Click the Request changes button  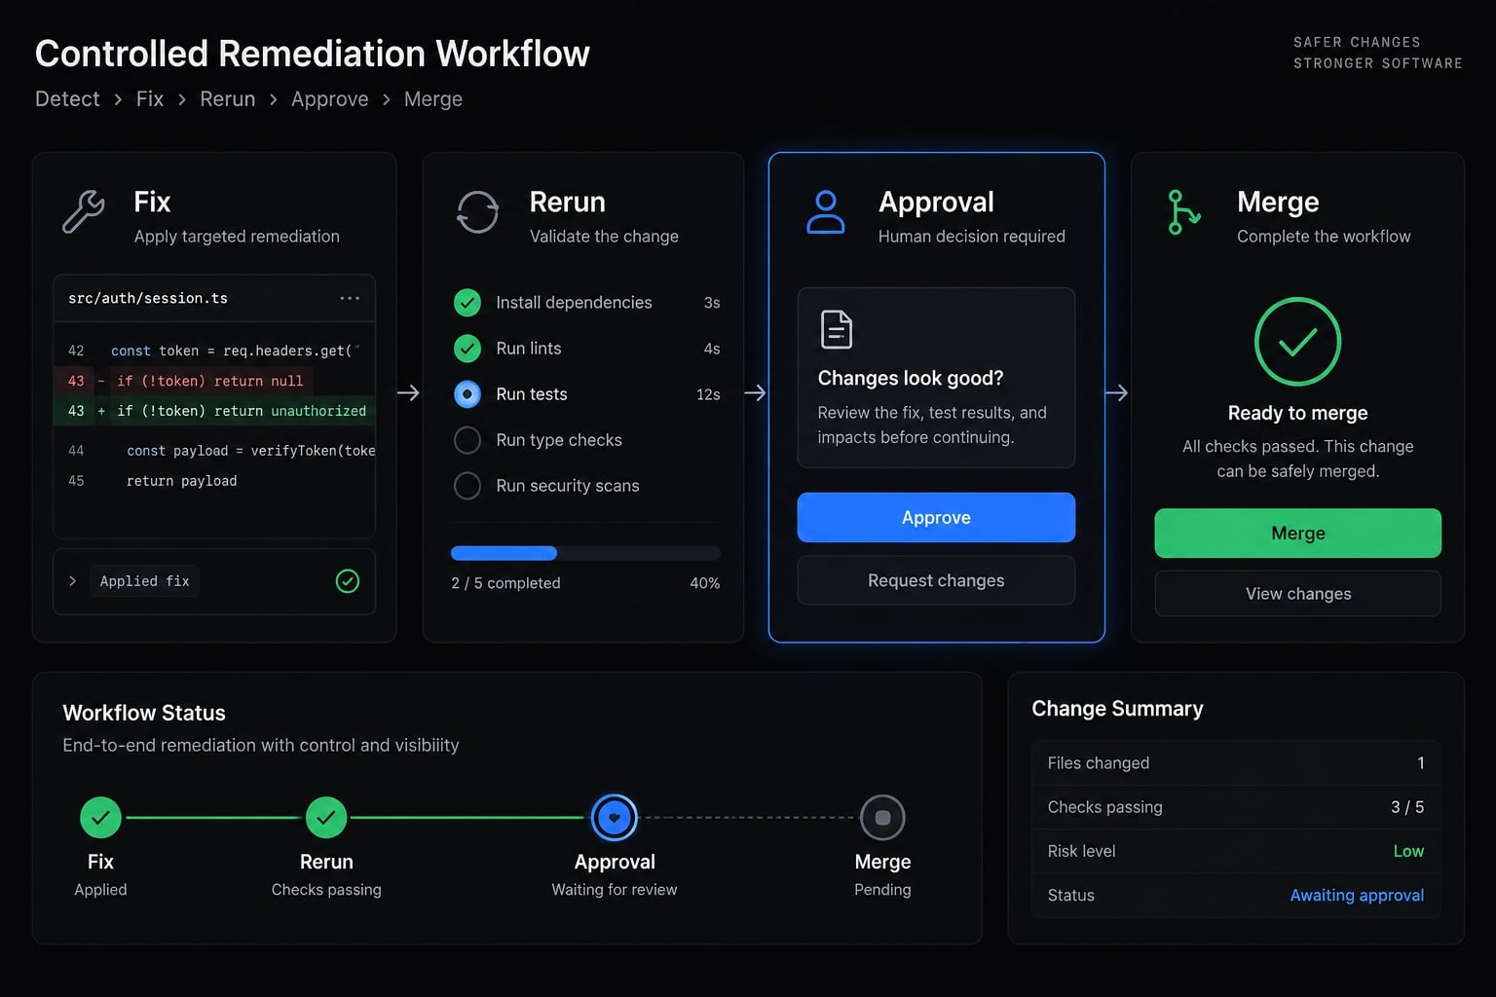click(936, 580)
